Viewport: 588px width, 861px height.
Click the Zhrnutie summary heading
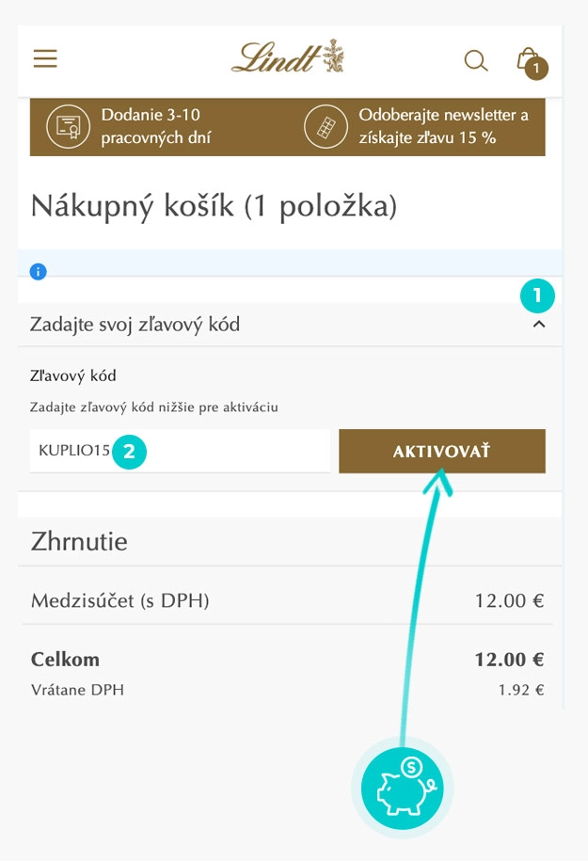click(x=79, y=541)
